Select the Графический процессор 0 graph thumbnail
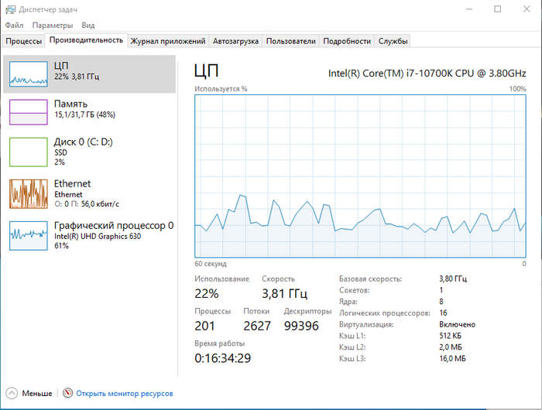Screen dimensions: 542x410 coord(29,236)
